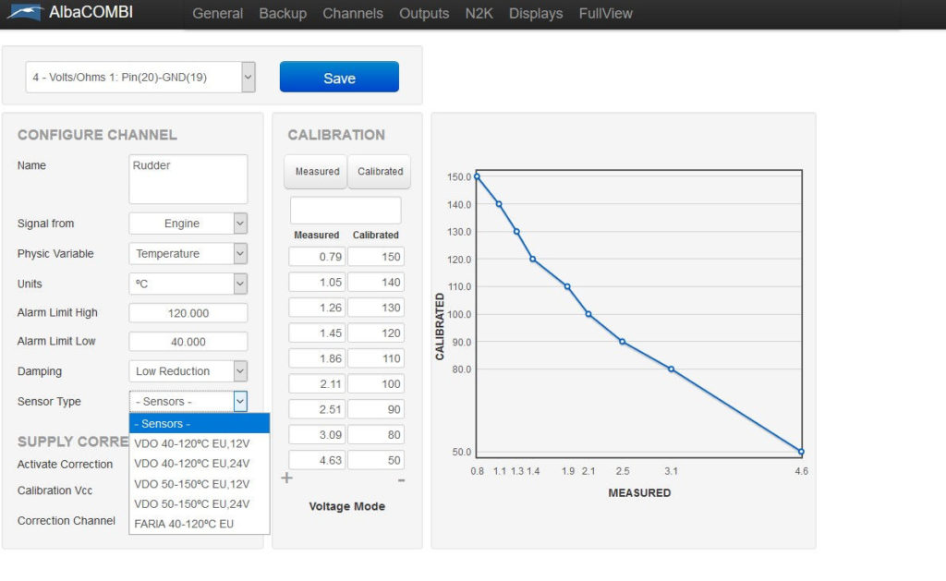Click the calibrated value 80 field
Screen dimensions: 946x581
(376, 434)
